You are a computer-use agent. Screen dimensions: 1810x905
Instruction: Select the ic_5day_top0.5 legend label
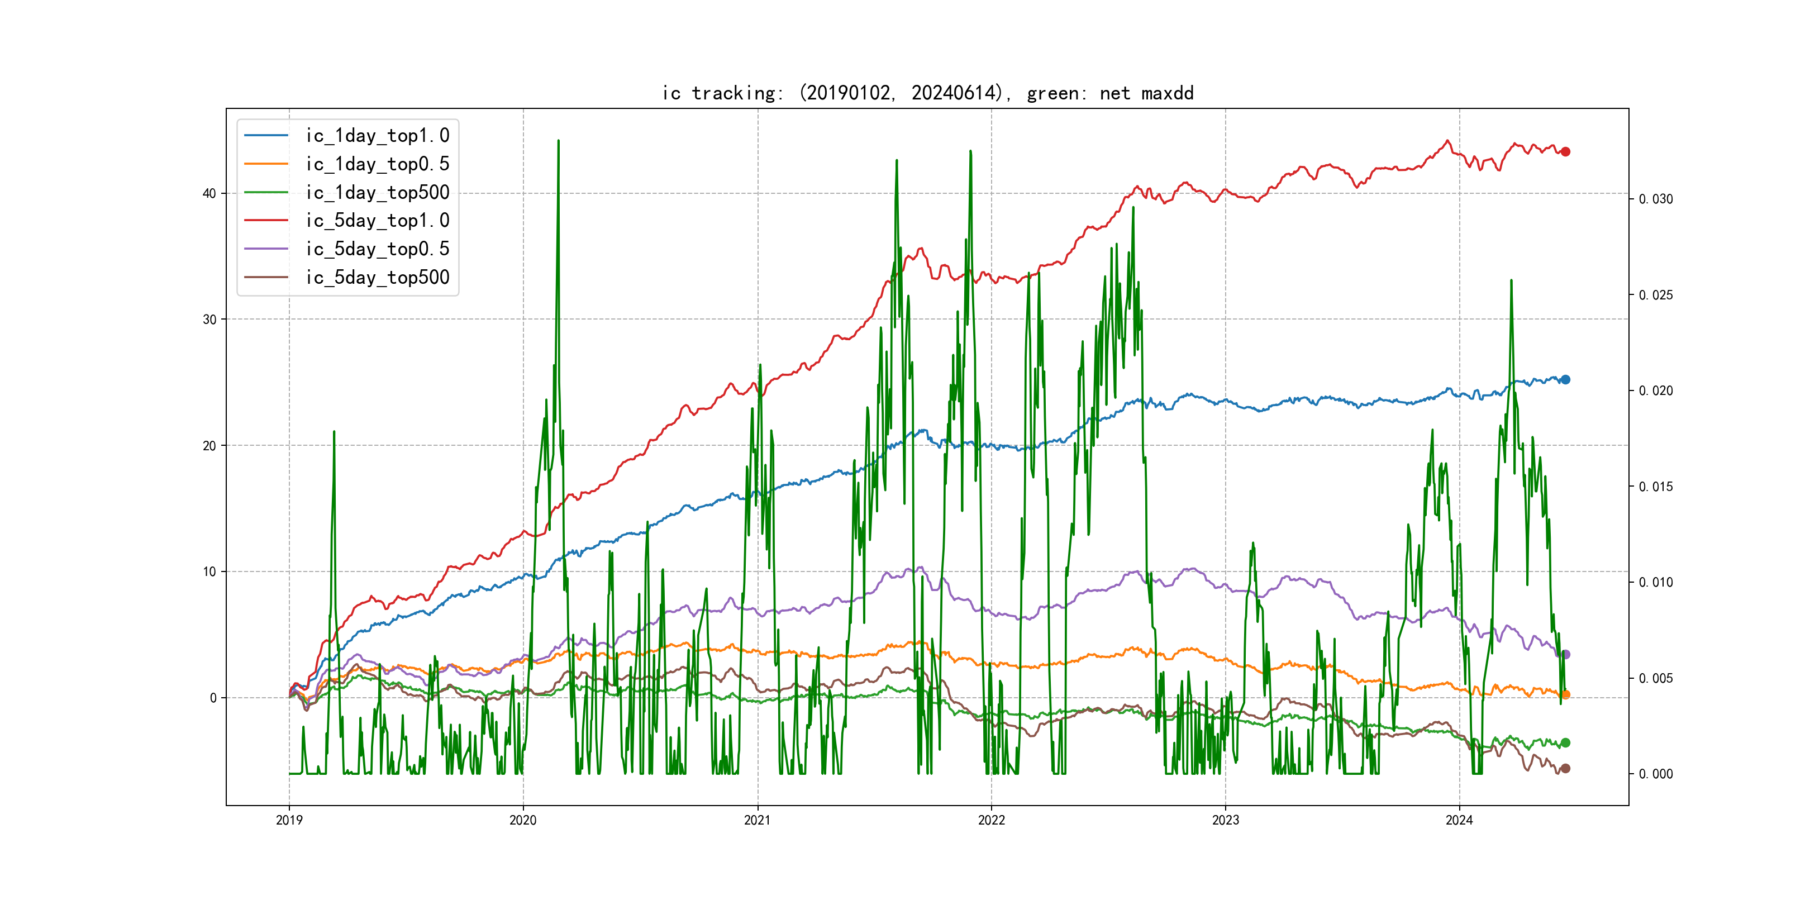click(x=377, y=249)
